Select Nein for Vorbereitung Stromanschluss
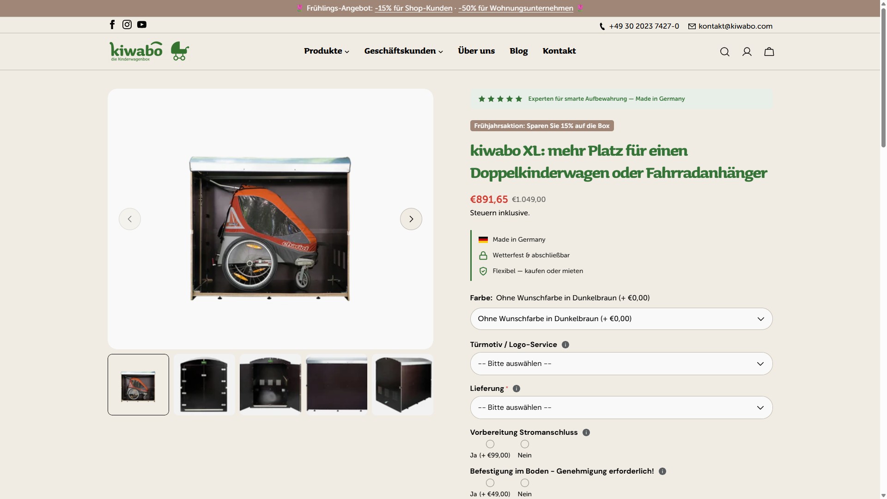 524,444
